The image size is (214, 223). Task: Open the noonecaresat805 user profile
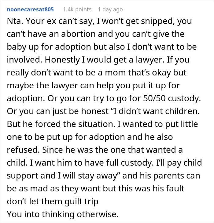(x=30, y=10)
